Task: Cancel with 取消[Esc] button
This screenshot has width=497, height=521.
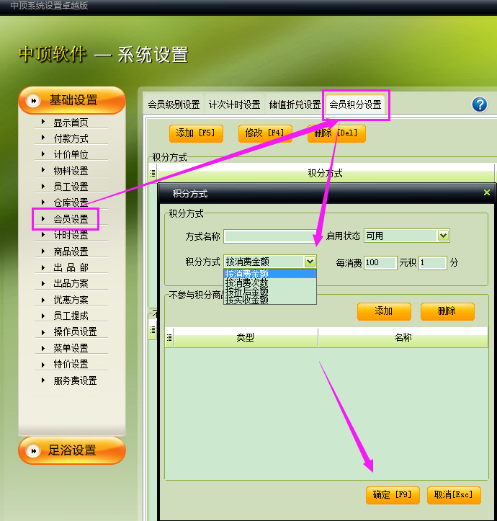Action: 454,495
